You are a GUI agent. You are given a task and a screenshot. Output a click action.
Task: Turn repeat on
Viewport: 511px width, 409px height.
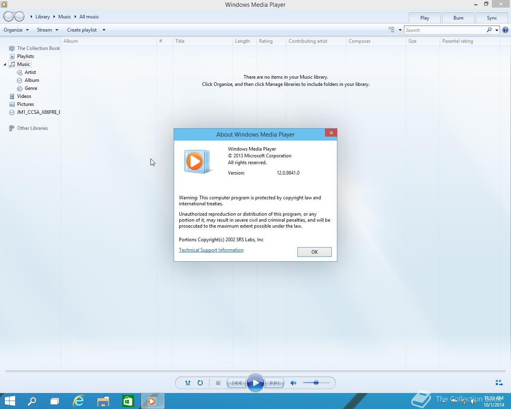coord(200,383)
